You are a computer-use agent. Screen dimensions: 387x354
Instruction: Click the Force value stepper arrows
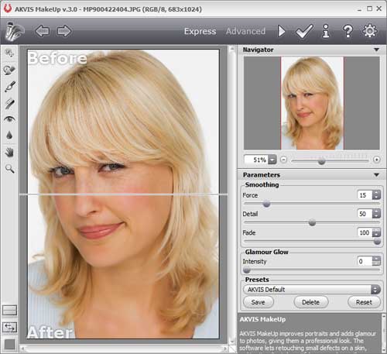point(376,195)
